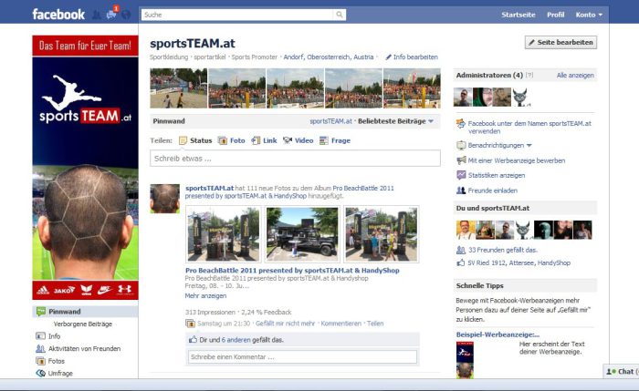Viewport: 639px width, 391px height.
Task: Click the icon next to 33 Freunden
Action: [461, 250]
